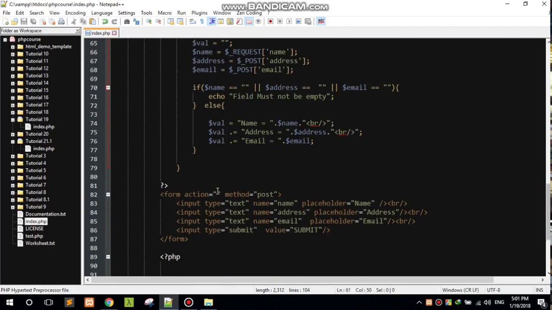Click the Playback macro icon
Screen dimensions: 552x310
[289, 22]
